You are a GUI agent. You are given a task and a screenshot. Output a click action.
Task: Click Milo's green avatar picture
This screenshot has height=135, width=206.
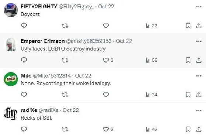pyautogui.click(x=11, y=79)
